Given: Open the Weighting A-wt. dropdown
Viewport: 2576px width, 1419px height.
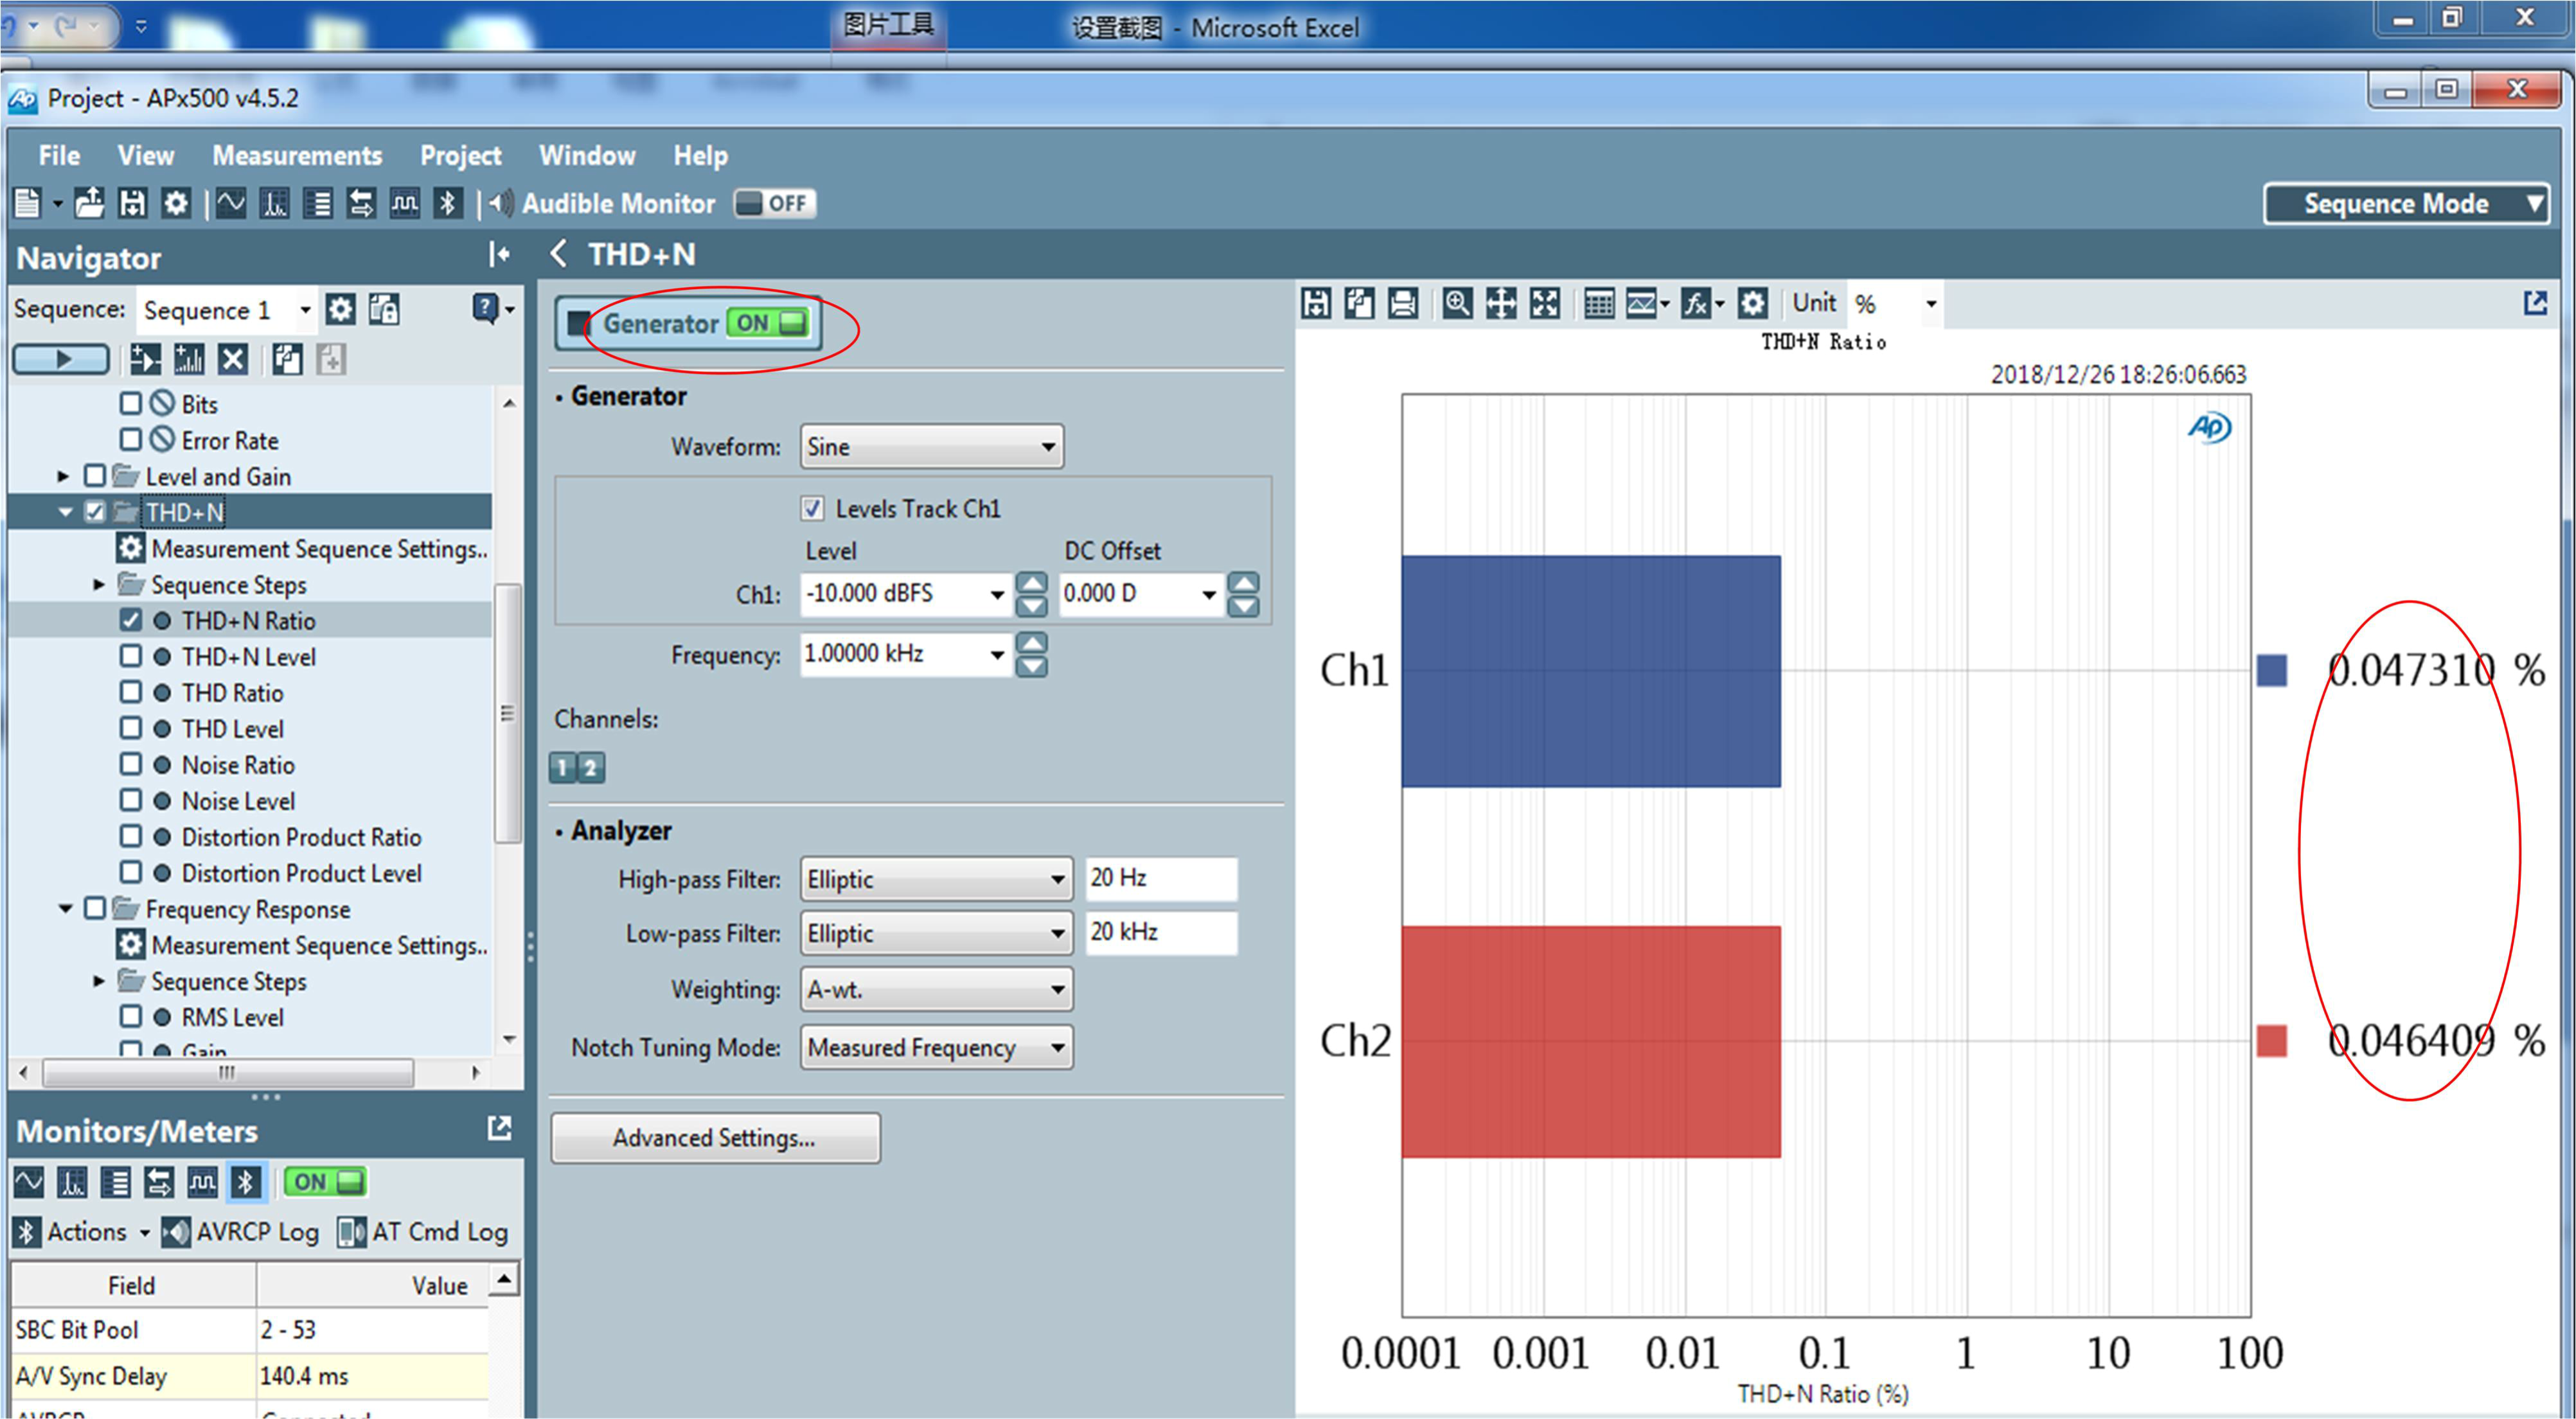Looking at the screenshot, I should 936,989.
